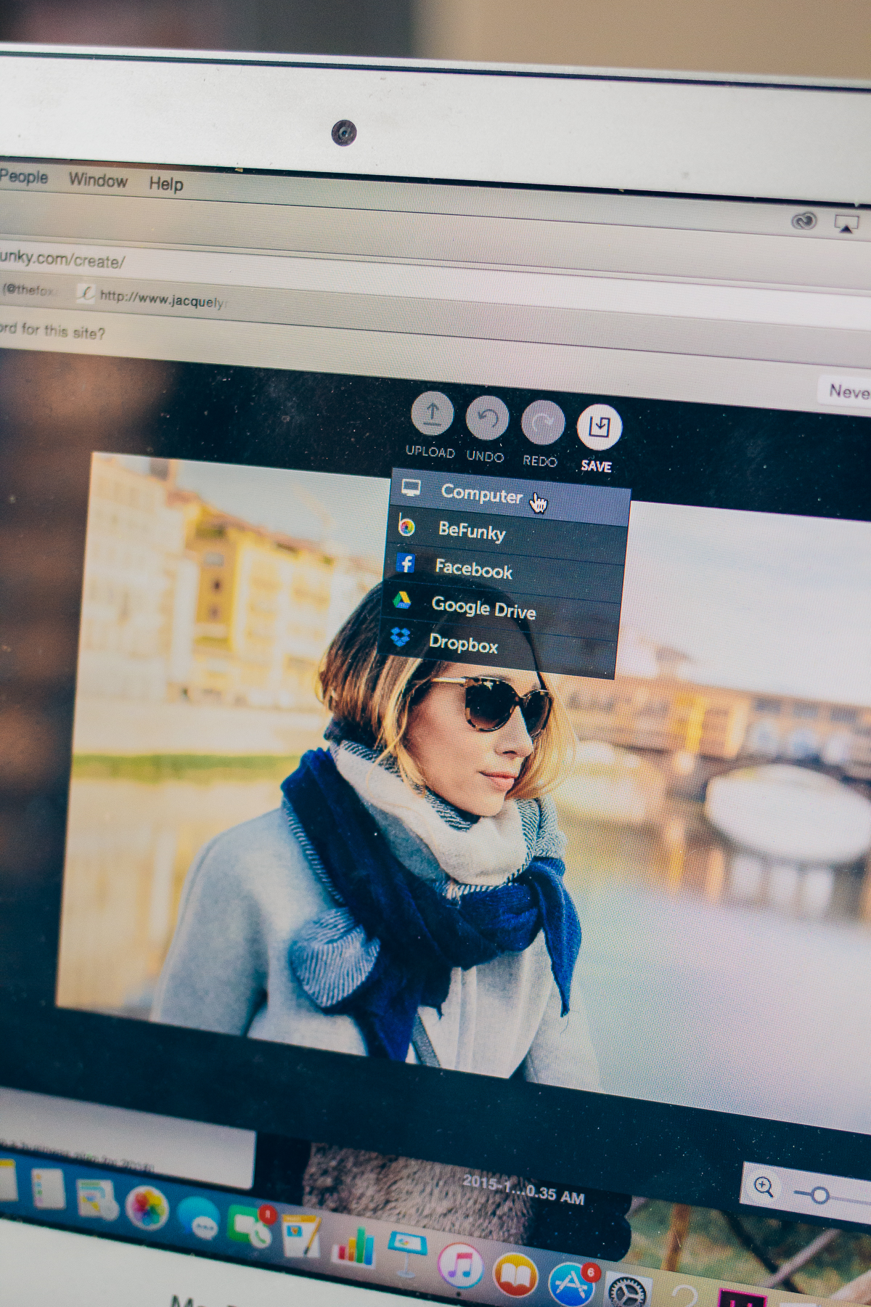
Task: Open System Preferences gear in Dock
Action: [626, 1292]
